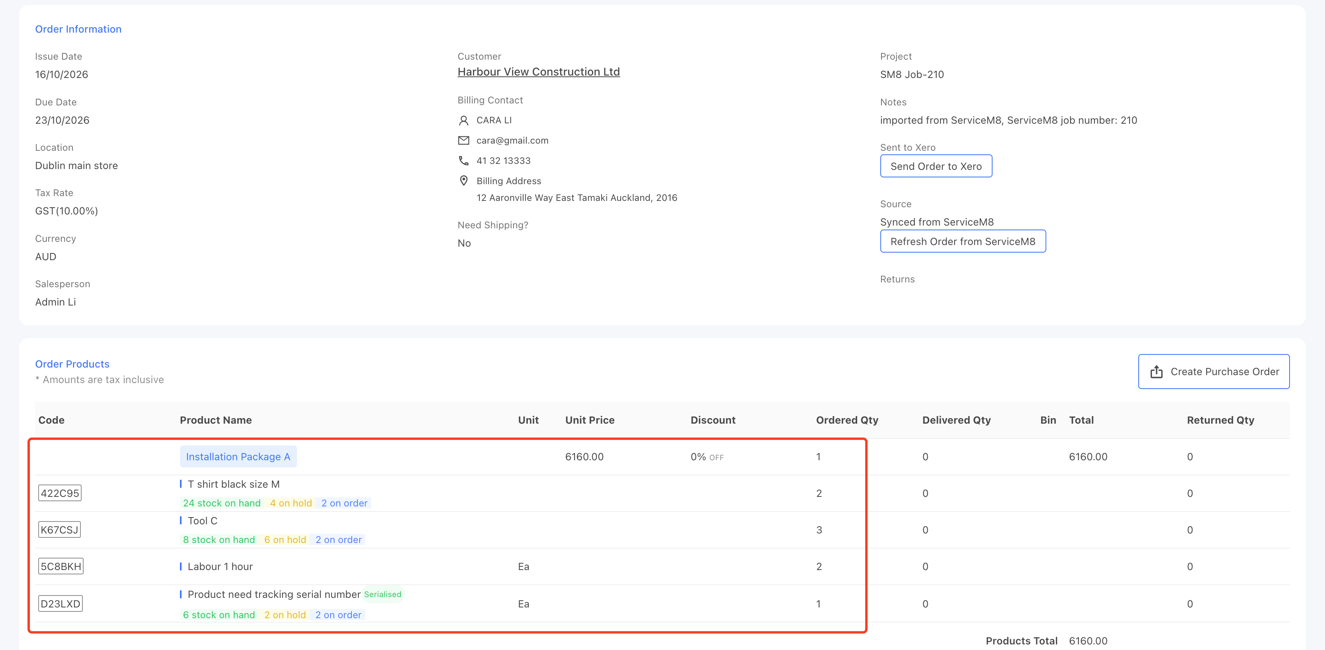This screenshot has width=1325, height=650.
Task: Click the export icon in Create Purchase Order
Action: click(x=1156, y=372)
